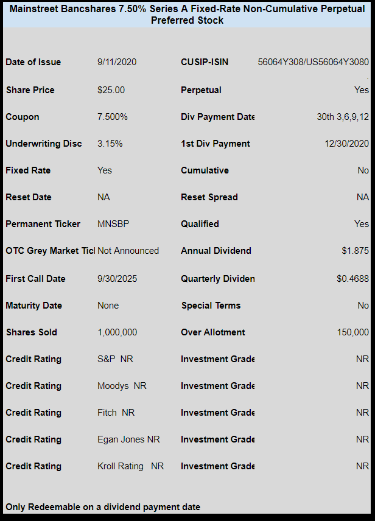Click the CUSIP-ISIN value 56064Y308/US56064Y3080
The image size is (375, 521).
(313, 62)
